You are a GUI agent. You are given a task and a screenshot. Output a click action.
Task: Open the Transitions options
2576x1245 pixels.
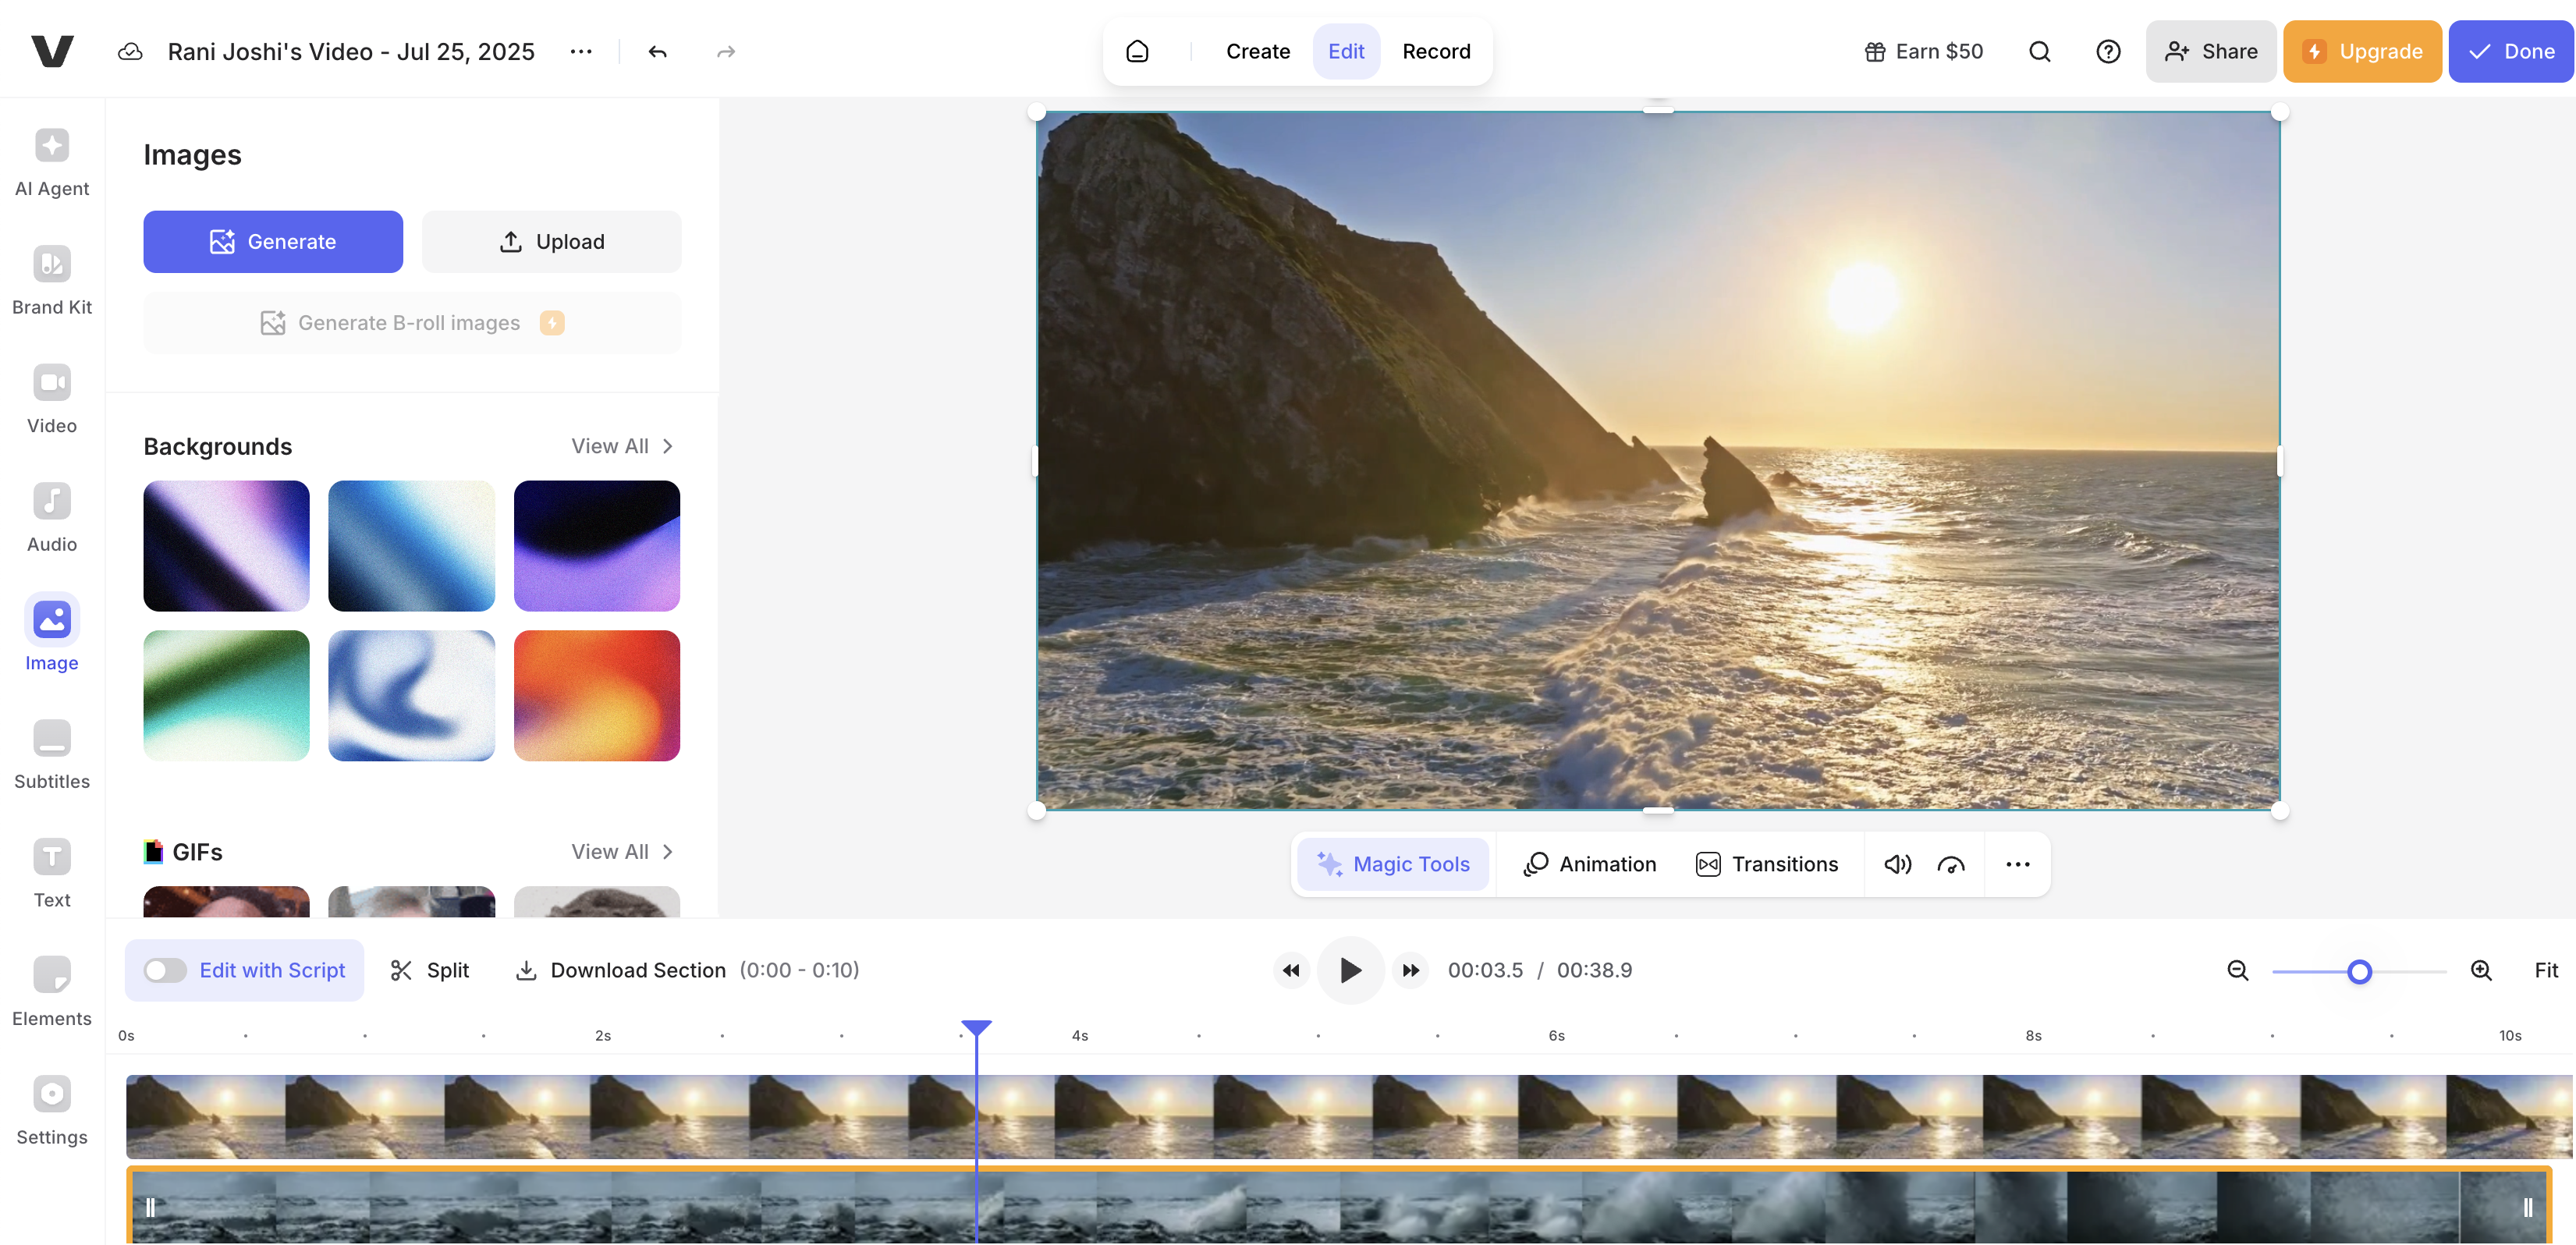1767,864
